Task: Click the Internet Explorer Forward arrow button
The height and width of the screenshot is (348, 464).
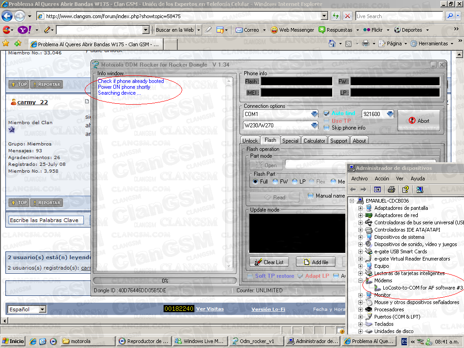Action: [19, 16]
